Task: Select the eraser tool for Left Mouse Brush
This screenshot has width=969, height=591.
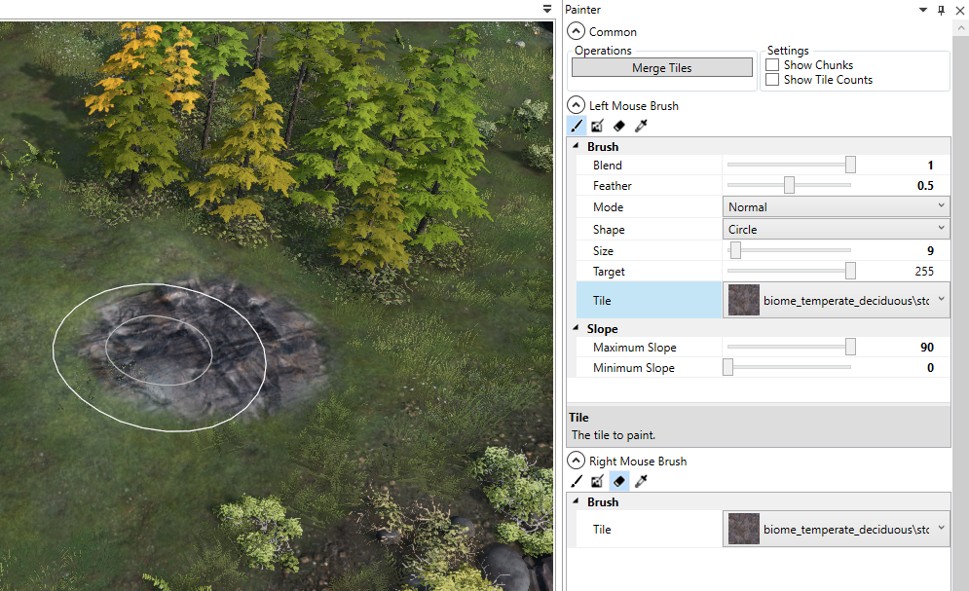Action: 618,126
